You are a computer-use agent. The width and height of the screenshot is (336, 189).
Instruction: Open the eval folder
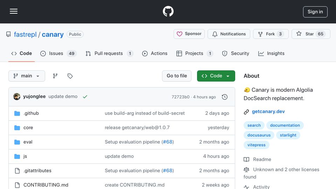coord(28,142)
